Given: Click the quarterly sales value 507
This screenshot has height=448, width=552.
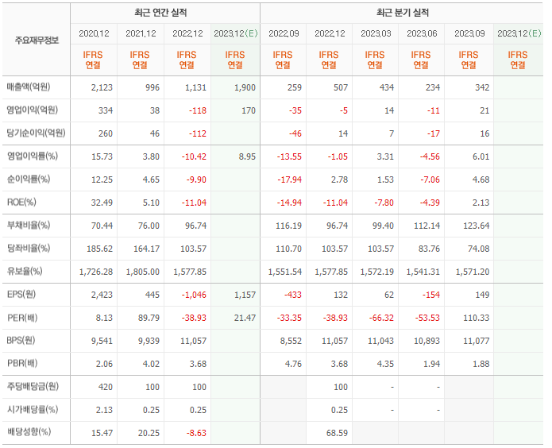Looking at the screenshot, I should coord(341,87).
